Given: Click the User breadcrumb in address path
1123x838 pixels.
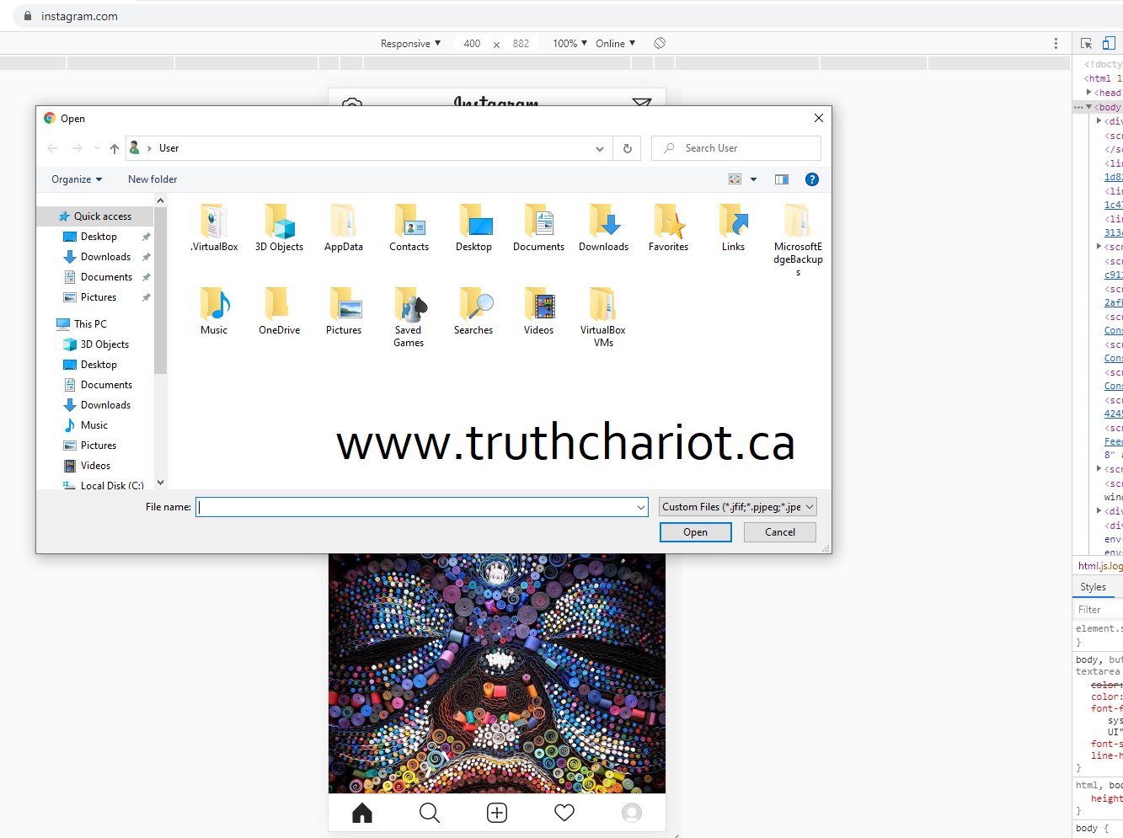Looking at the screenshot, I should point(168,148).
